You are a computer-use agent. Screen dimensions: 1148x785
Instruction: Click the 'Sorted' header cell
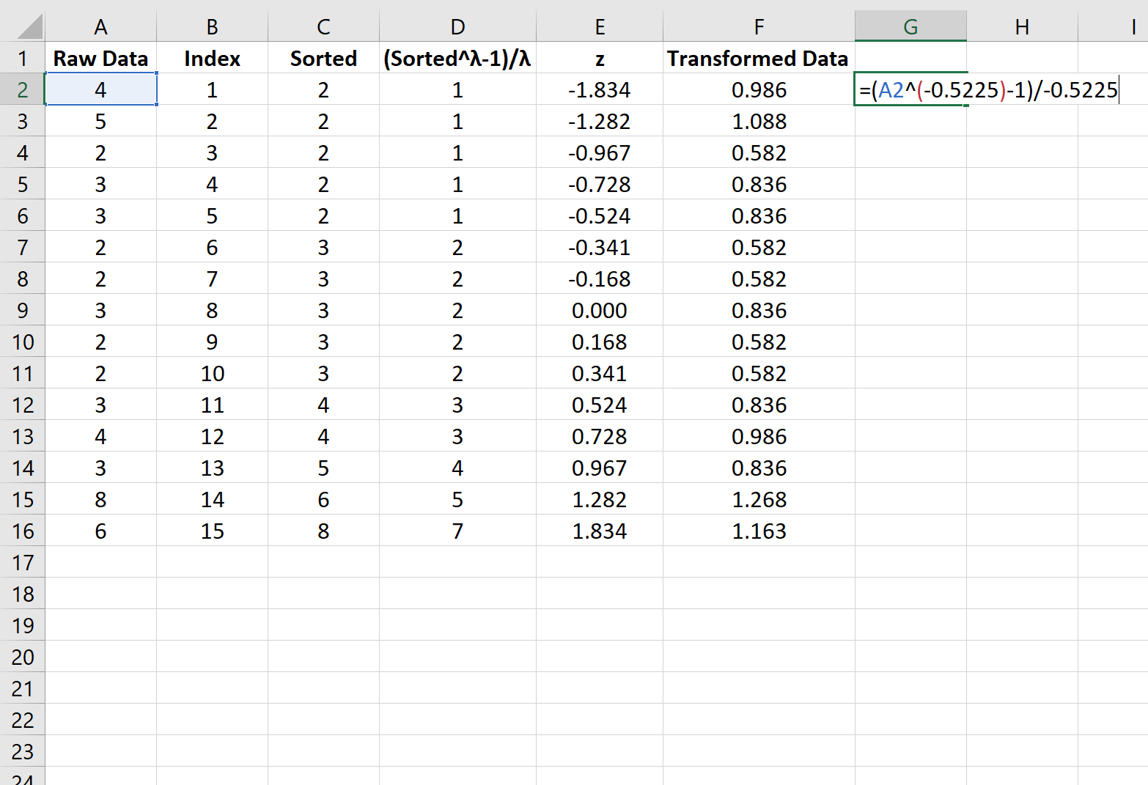tap(323, 58)
